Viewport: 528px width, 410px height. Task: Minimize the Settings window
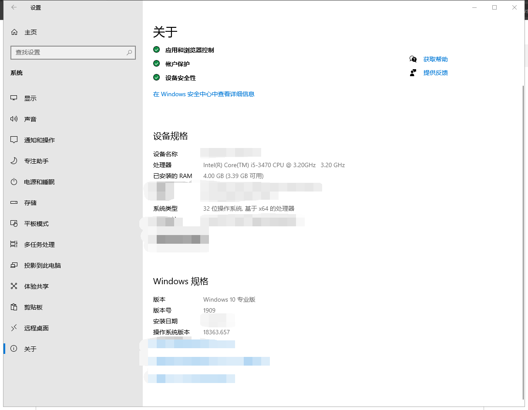point(474,7)
